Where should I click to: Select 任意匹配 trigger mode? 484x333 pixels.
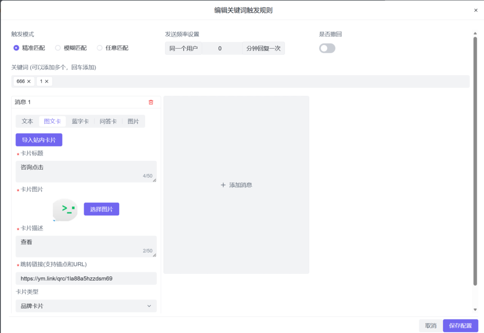pyautogui.click(x=100, y=48)
